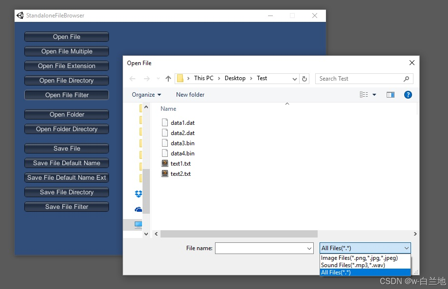Click the Name column header
Screen dimensions: 448x289
pyautogui.click(x=168, y=108)
